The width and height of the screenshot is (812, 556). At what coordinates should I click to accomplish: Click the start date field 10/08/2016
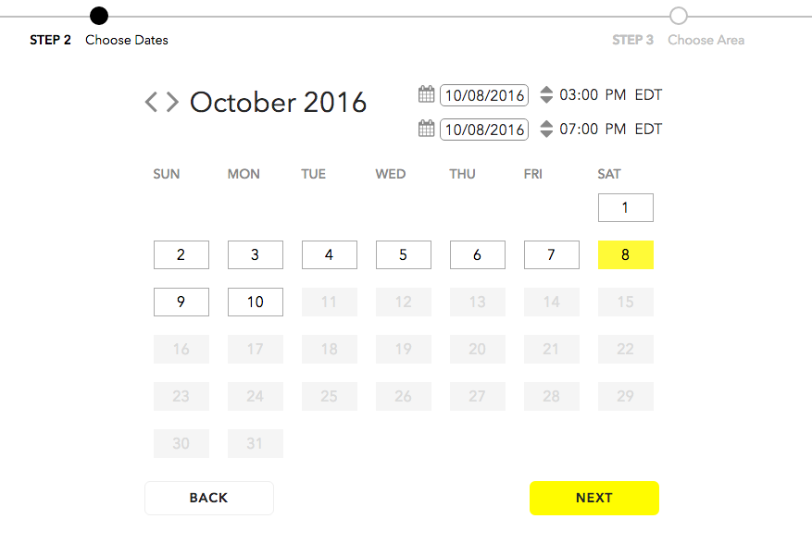(484, 95)
